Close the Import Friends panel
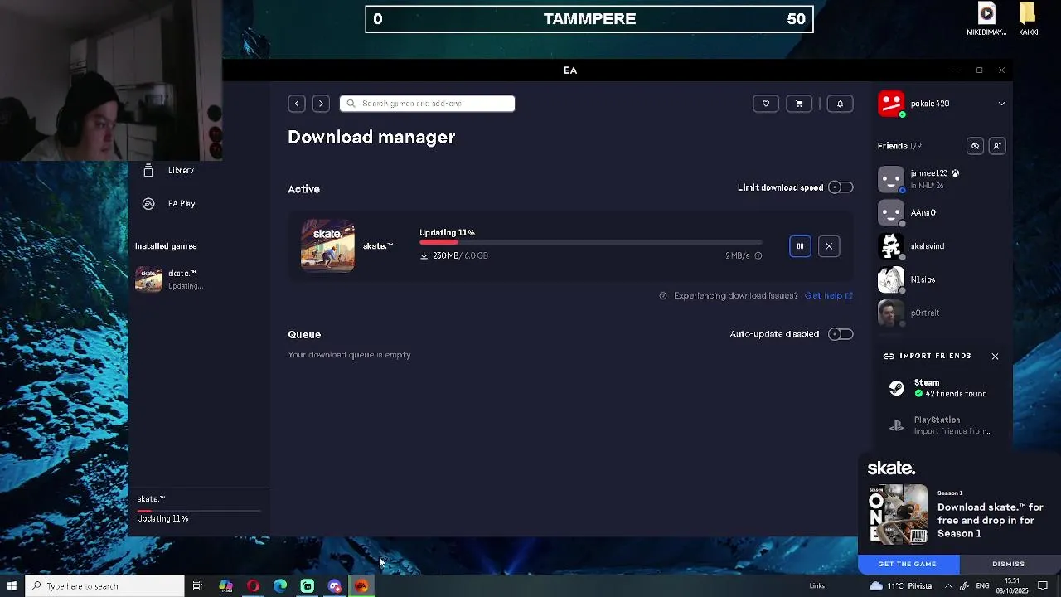Screen dimensions: 1061x597 (x=995, y=357)
